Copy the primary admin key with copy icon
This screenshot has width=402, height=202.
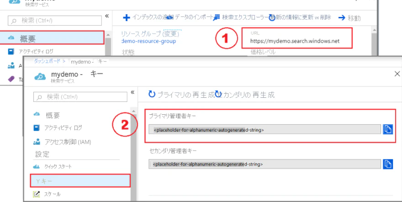pyautogui.click(x=388, y=129)
